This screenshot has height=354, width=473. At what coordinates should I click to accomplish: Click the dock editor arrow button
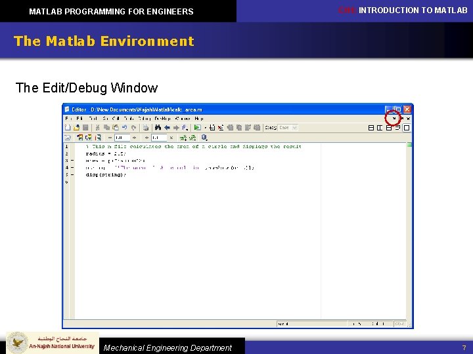pos(394,118)
